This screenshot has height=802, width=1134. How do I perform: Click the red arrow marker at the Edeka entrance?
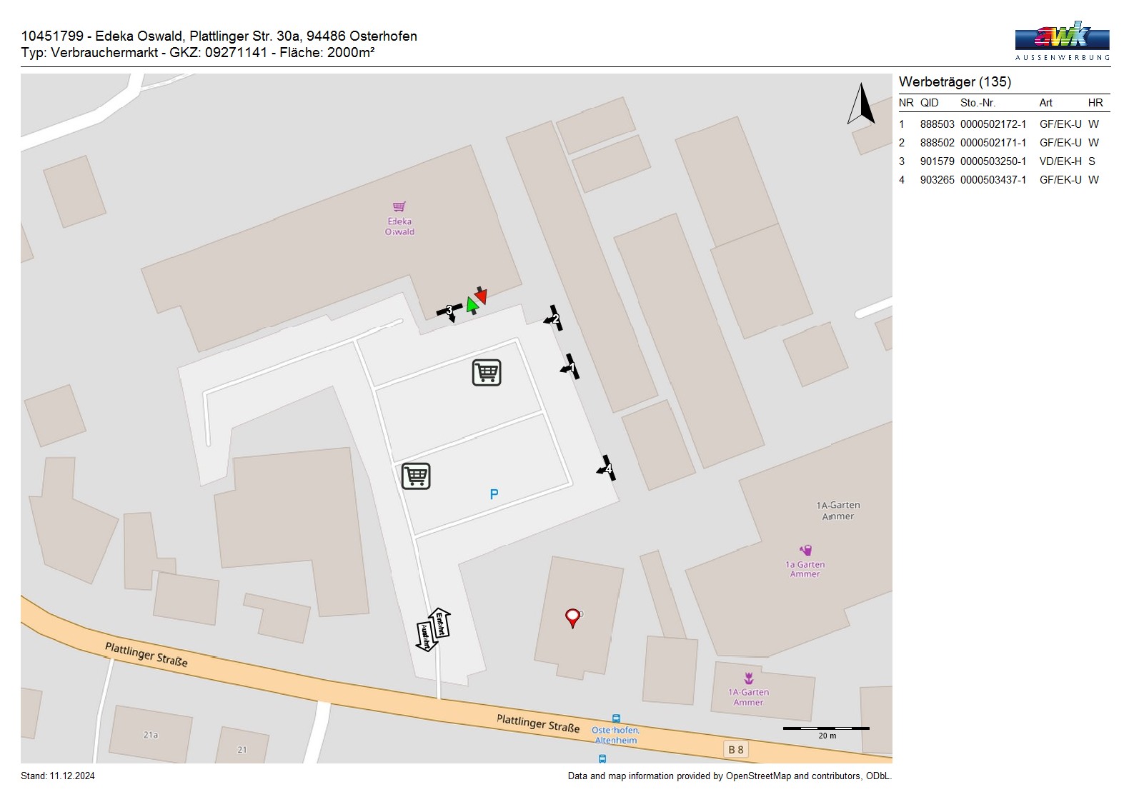pyautogui.click(x=481, y=295)
